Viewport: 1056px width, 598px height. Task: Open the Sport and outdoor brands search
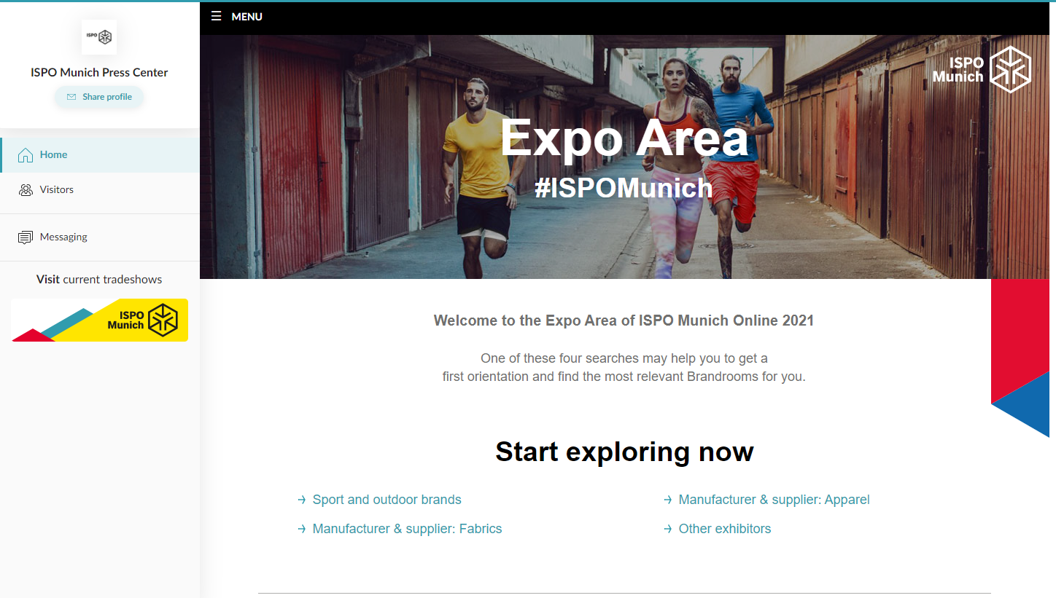pos(387,500)
